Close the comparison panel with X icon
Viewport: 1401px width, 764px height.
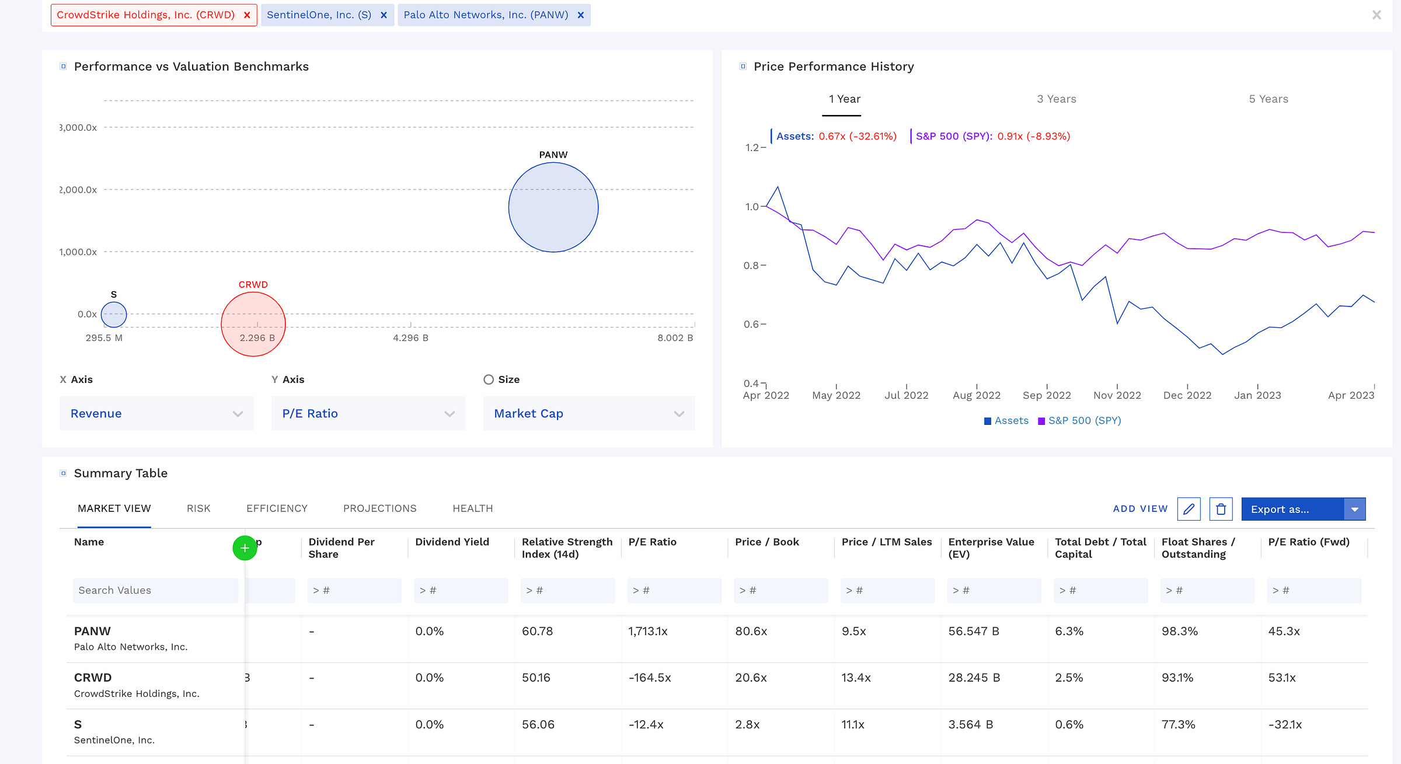1376,15
